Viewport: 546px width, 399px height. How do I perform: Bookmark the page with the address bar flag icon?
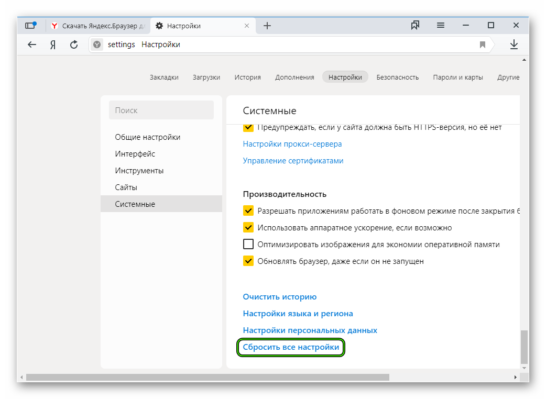pyautogui.click(x=482, y=45)
